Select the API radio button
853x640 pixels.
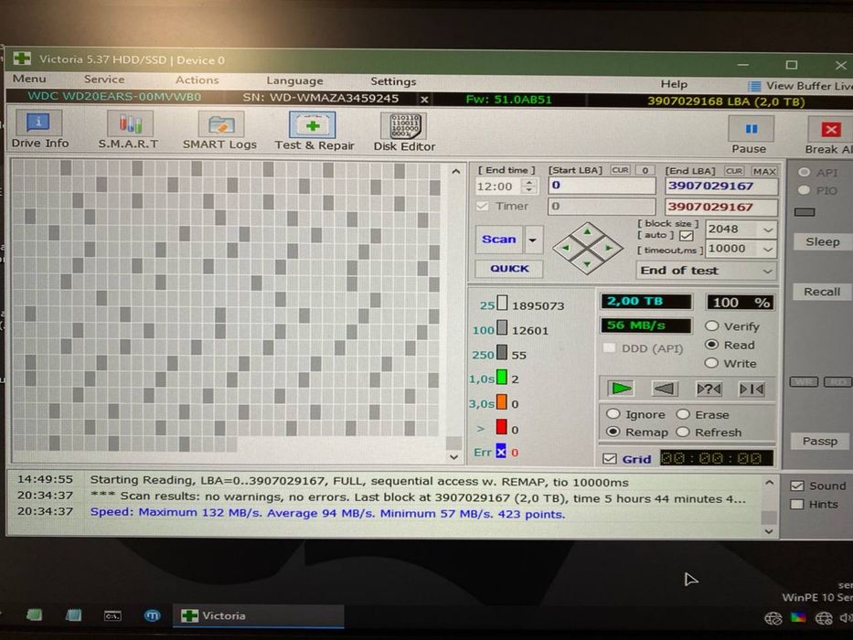click(804, 173)
